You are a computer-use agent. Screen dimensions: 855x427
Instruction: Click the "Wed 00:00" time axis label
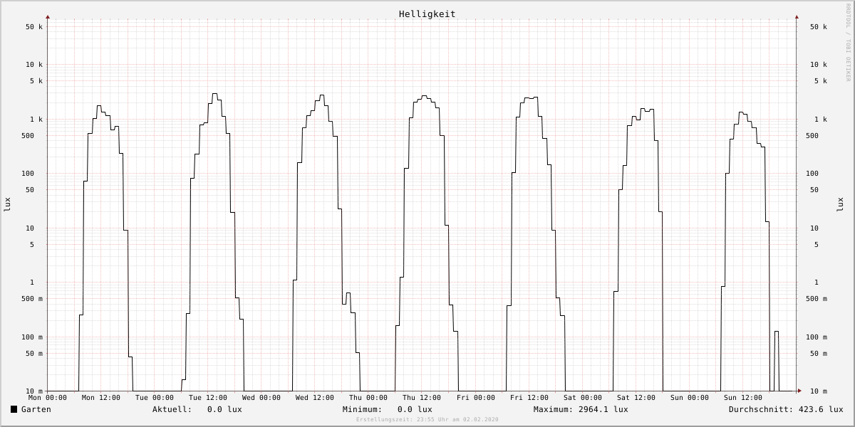tap(261, 398)
